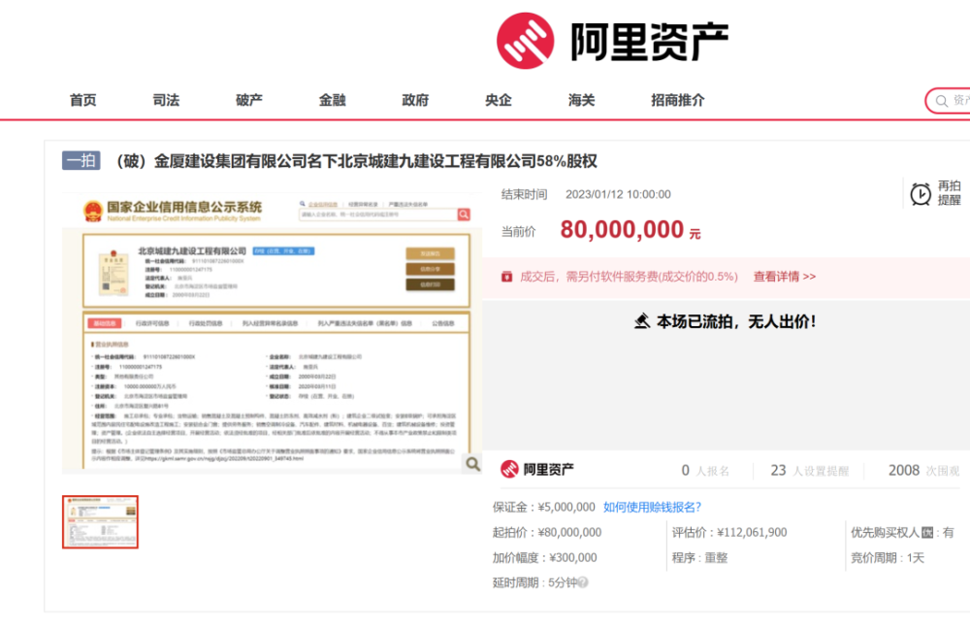970x629 pixels.
Task: Click the 2008 次围观 count
Action: pyautogui.click(x=924, y=471)
